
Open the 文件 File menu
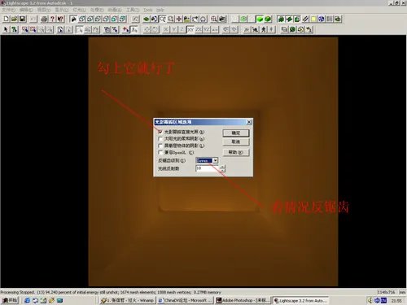8,10
